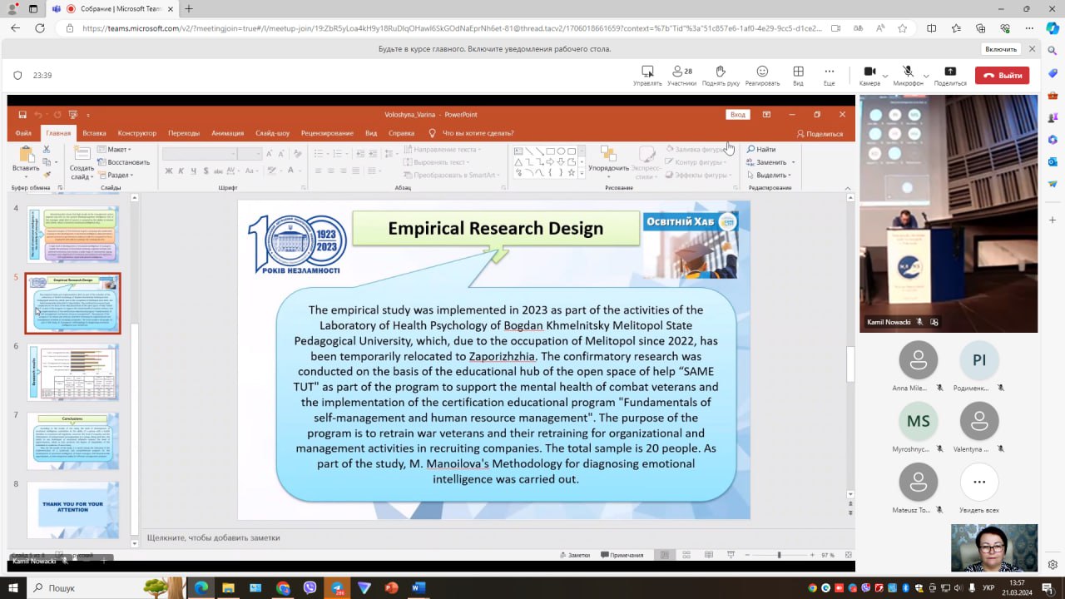
Task: Enable desktop notifications with Включить button
Action: (x=1001, y=49)
